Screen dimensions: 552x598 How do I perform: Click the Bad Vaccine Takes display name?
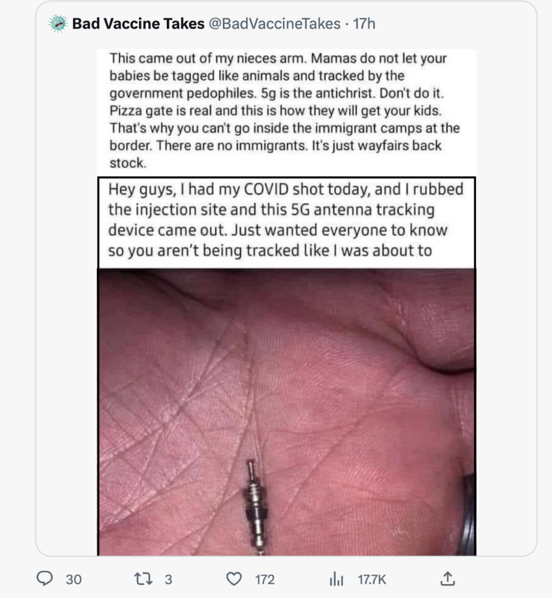tap(138, 23)
